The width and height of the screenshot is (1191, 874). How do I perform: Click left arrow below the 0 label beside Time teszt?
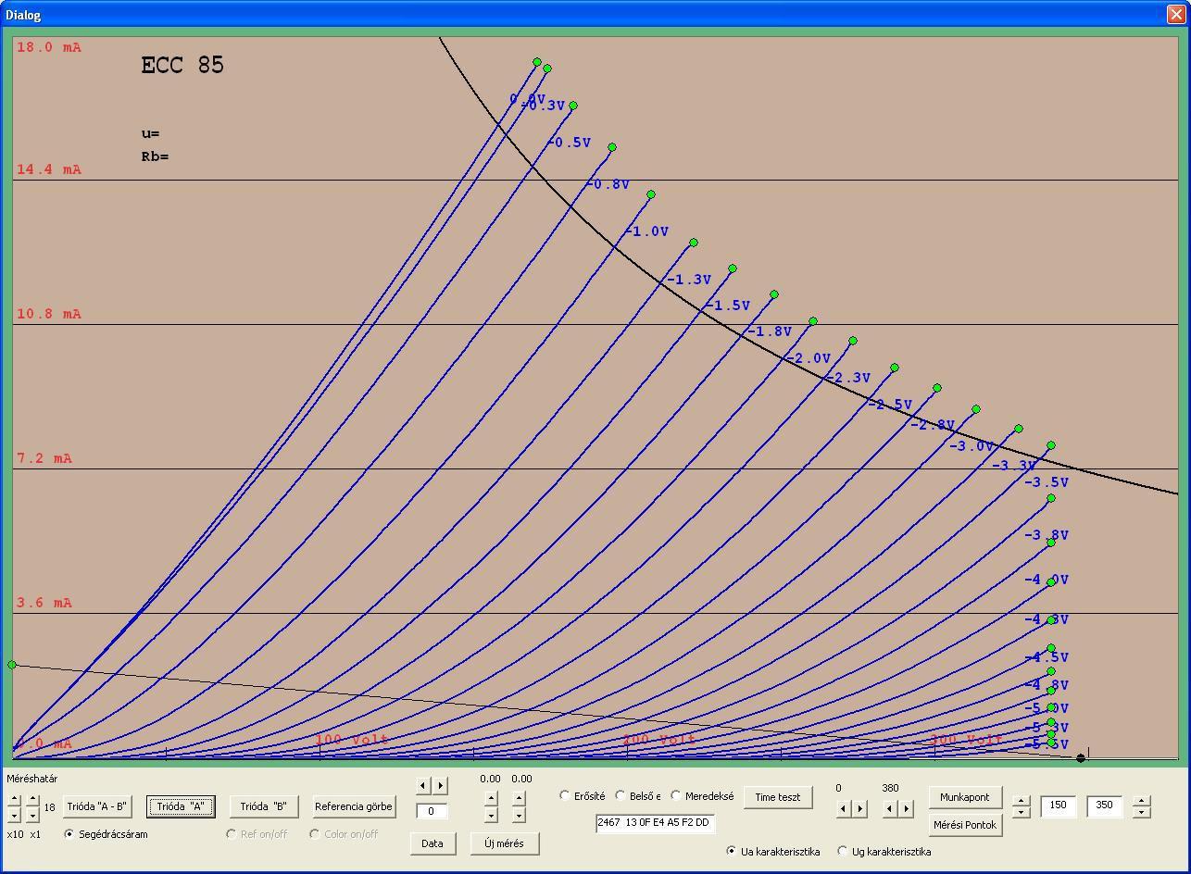click(x=844, y=809)
